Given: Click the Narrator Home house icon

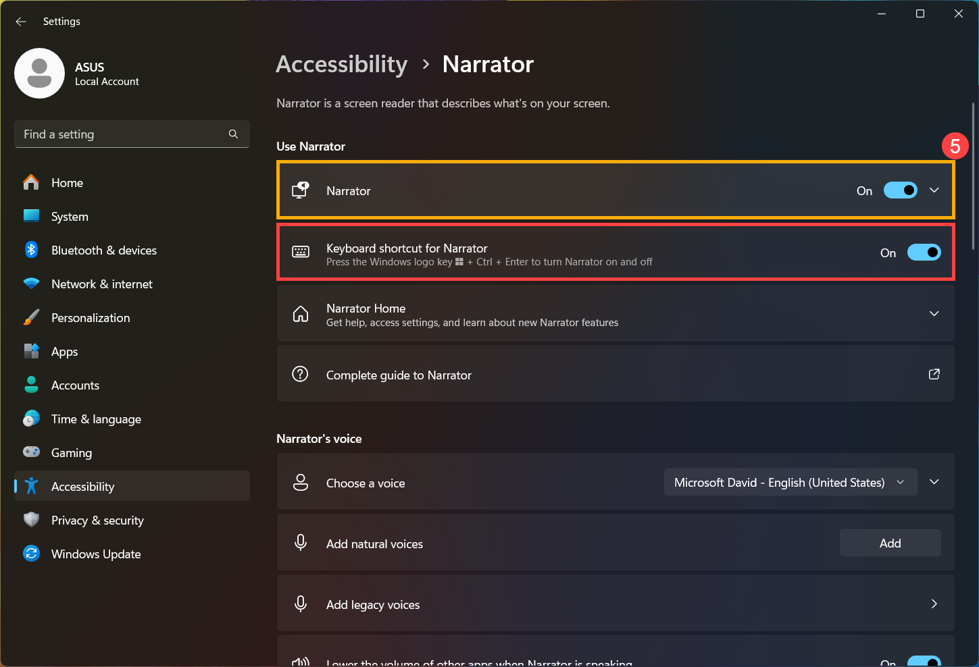Looking at the screenshot, I should click(301, 314).
